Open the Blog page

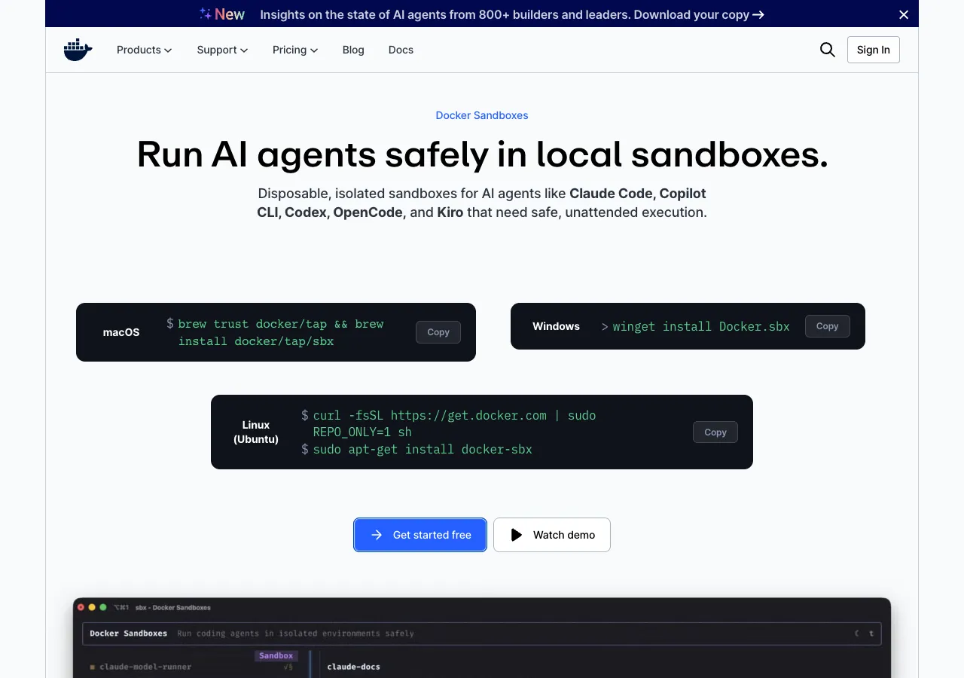[353, 50]
